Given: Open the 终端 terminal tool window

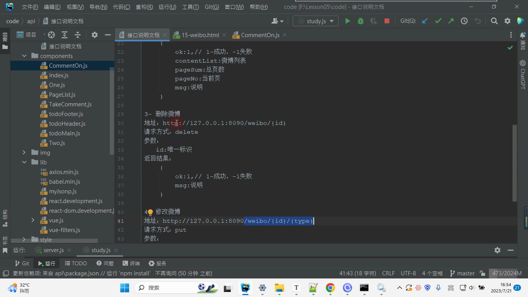Looking at the screenshot, I should [x=131, y=263].
